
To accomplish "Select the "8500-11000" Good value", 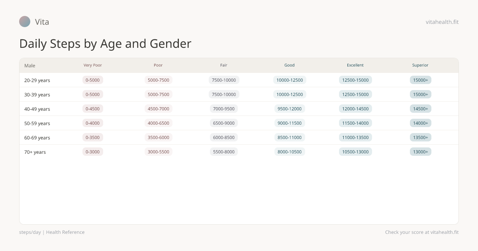I will [x=290, y=137].
